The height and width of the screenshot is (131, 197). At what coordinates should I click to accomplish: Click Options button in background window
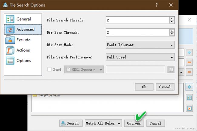pos(134,123)
